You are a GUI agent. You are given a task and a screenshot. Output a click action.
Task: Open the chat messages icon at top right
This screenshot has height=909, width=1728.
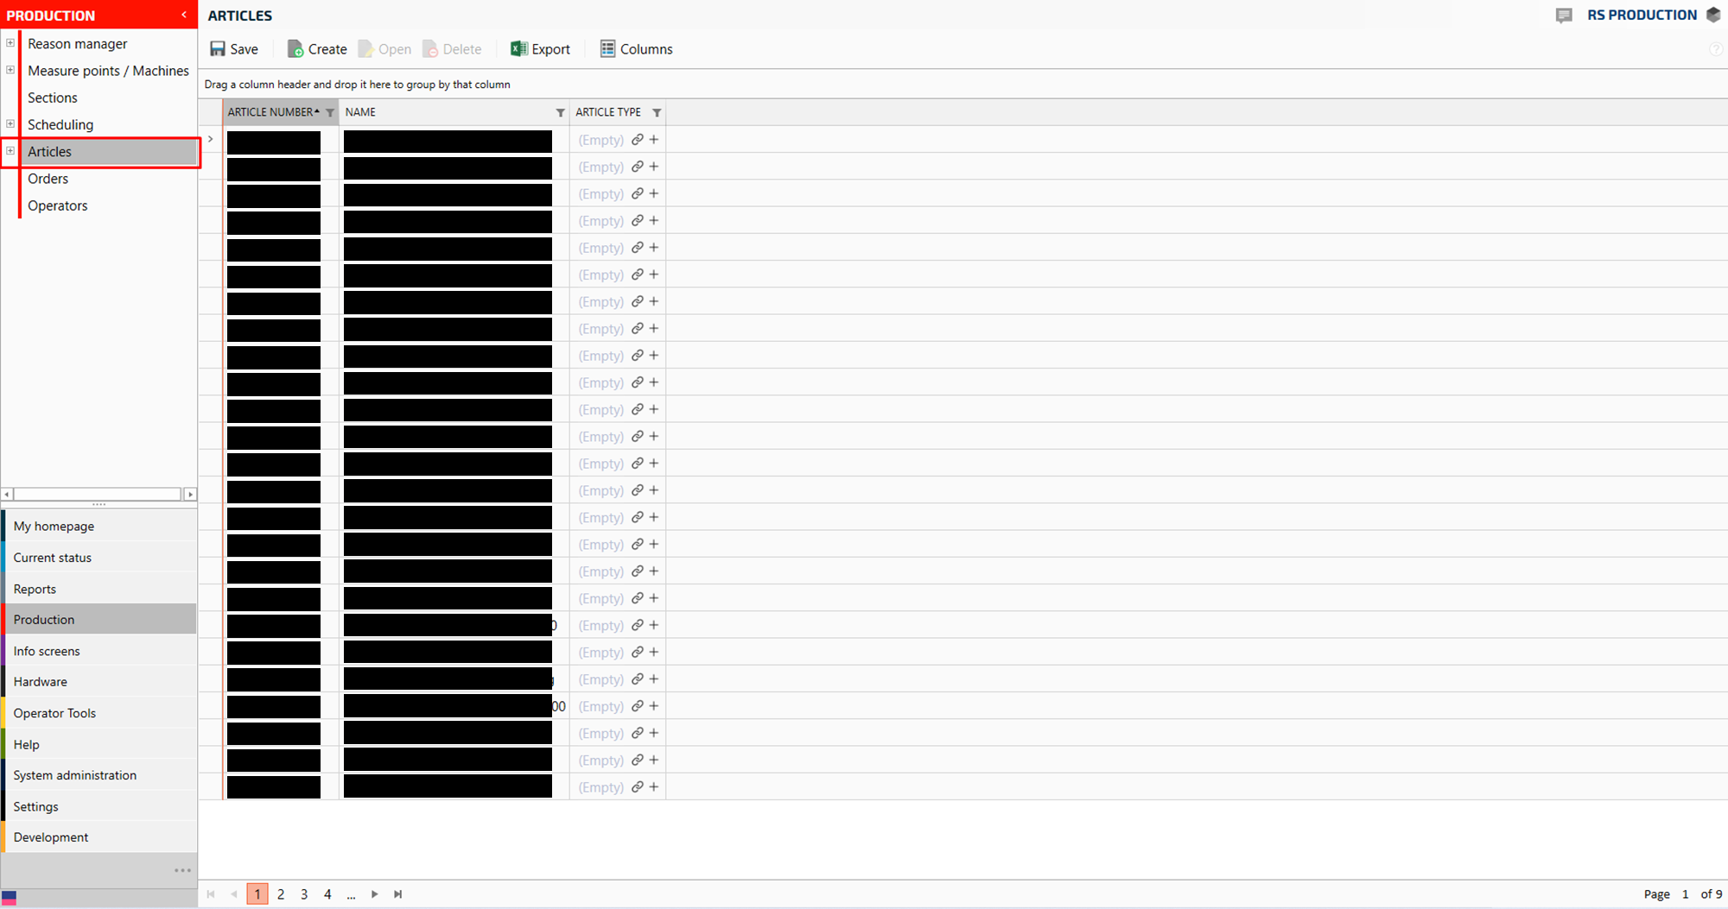click(1564, 16)
